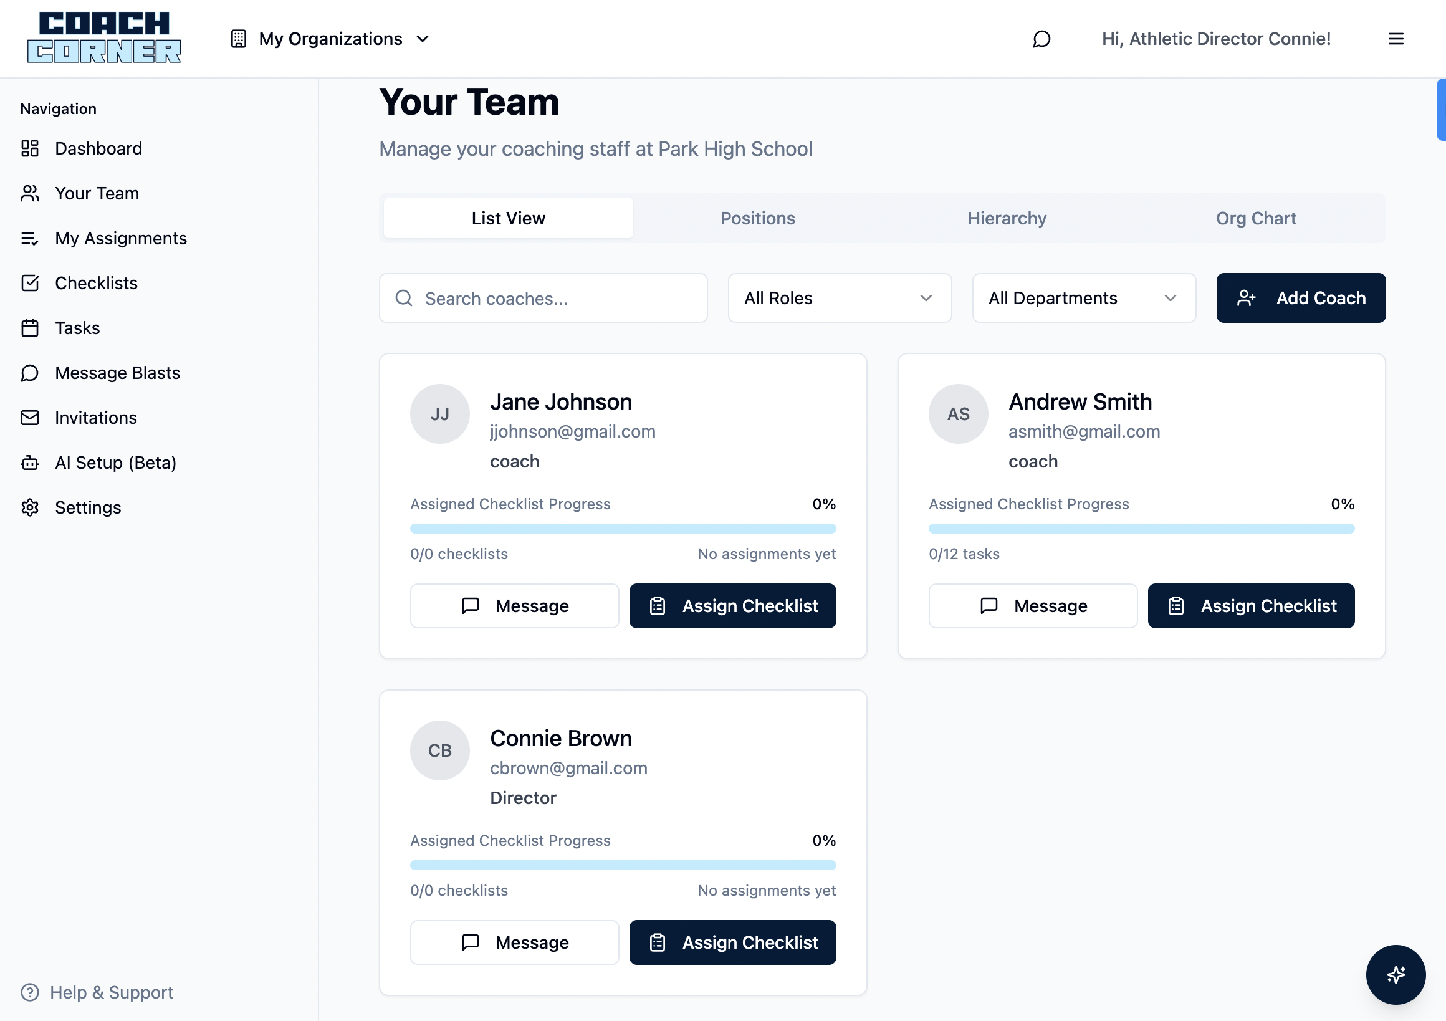
Task: Click the cbrown@gmail.com email
Action: point(568,768)
